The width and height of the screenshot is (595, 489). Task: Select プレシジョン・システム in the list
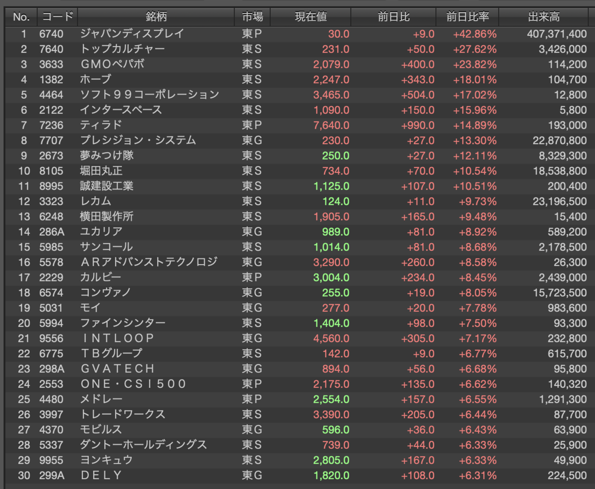138,140
